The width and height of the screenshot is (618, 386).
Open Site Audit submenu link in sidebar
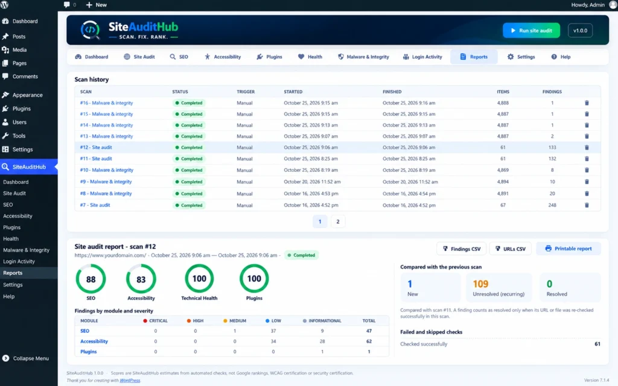(14, 194)
